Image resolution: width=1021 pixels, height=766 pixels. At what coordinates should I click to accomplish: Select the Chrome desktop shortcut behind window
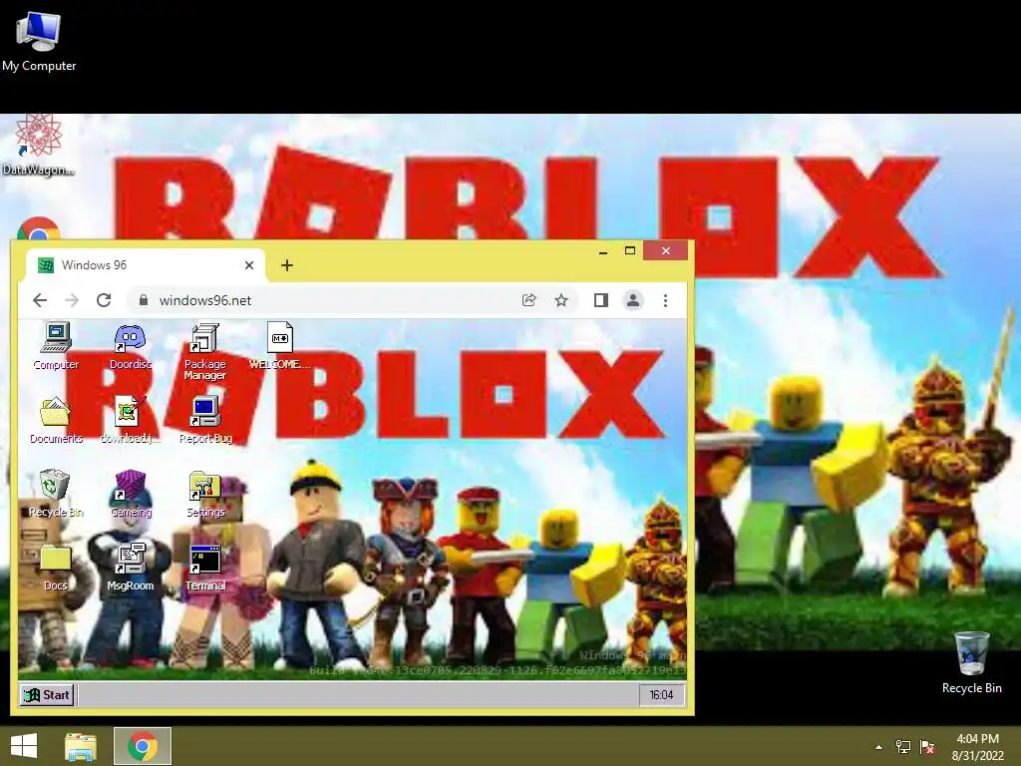(x=39, y=229)
